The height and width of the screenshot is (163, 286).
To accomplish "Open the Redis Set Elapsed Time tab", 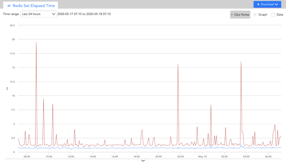I will click(31, 6).
